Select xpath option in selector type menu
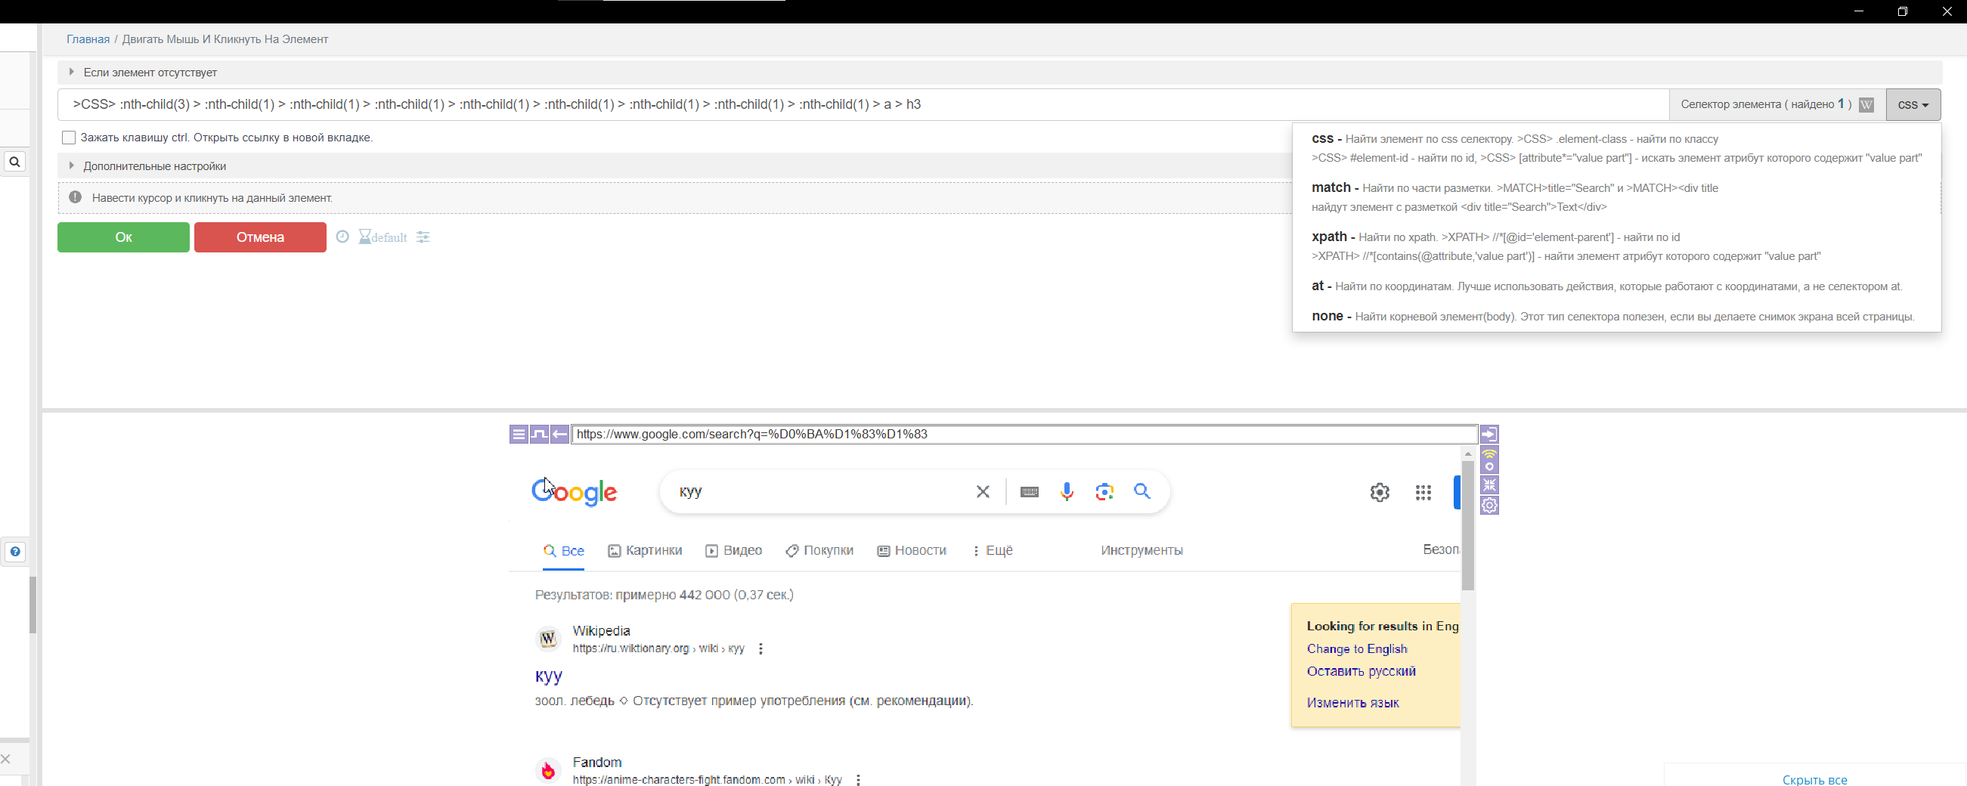1967x786 pixels. (x=1329, y=237)
